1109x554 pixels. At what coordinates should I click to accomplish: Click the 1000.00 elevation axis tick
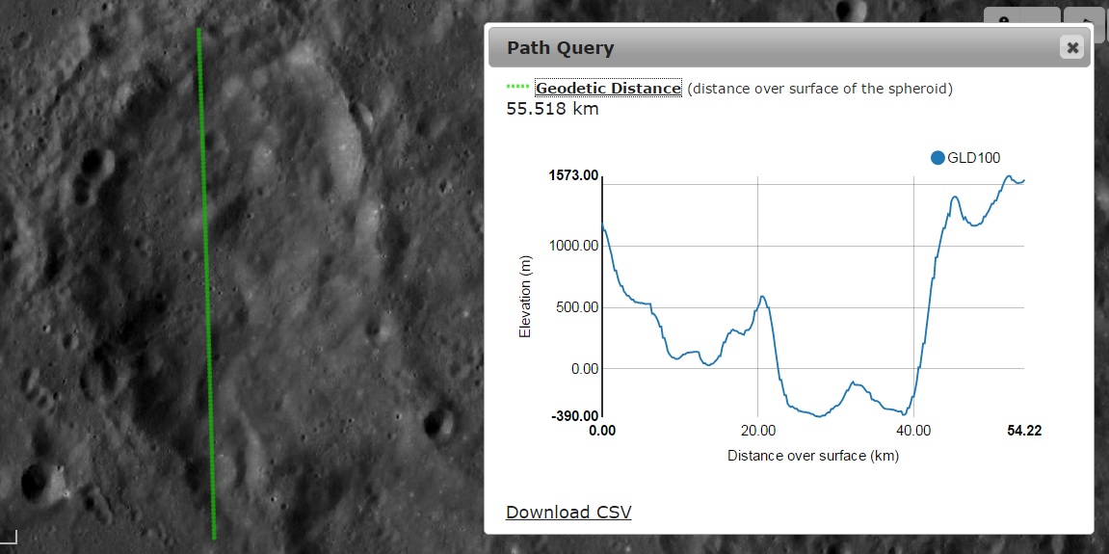pos(573,246)
